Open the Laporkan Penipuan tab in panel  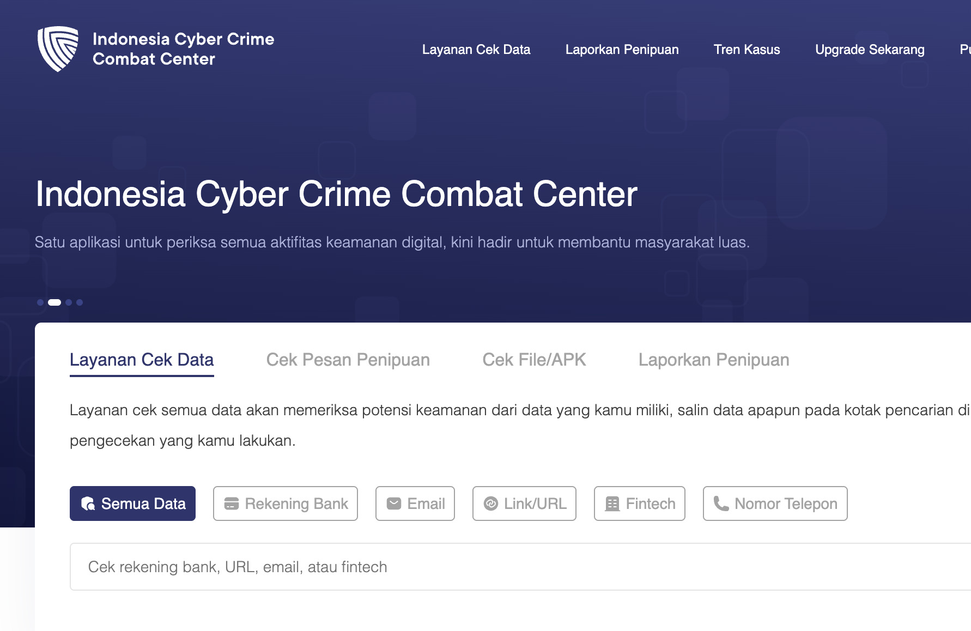pyautogui.click(x=714, y=360)
